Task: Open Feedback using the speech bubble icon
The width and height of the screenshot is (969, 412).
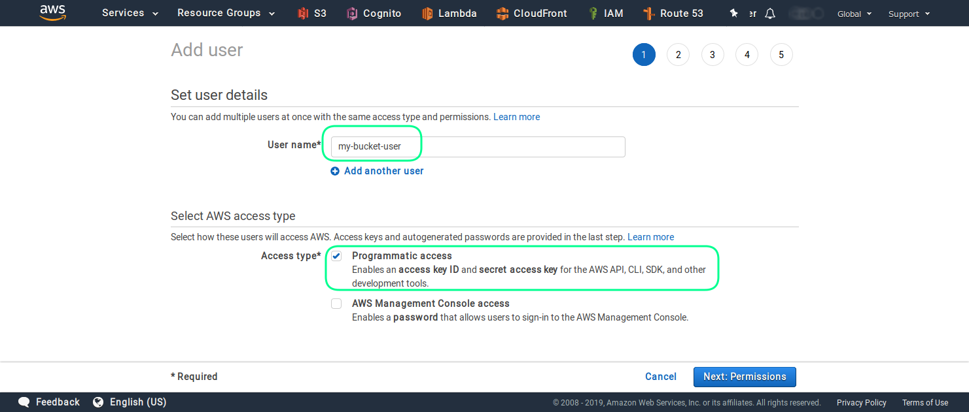Action: click(x=24, y=402)
